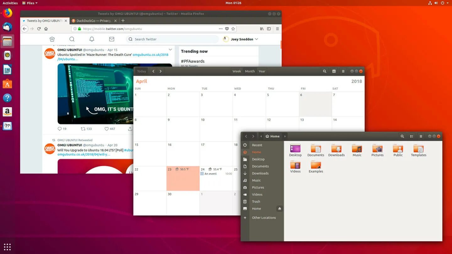Open Twitter notifications bell
452x254 pixels.
(92, 39)
